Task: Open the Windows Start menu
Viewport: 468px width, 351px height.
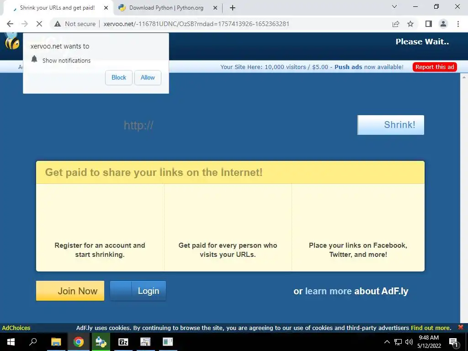Action: (x=11, y=342)
